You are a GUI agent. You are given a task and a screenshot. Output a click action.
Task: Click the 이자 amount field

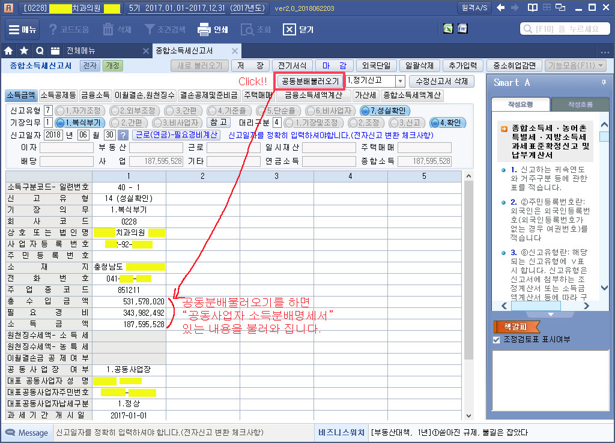tap(66, 148)
